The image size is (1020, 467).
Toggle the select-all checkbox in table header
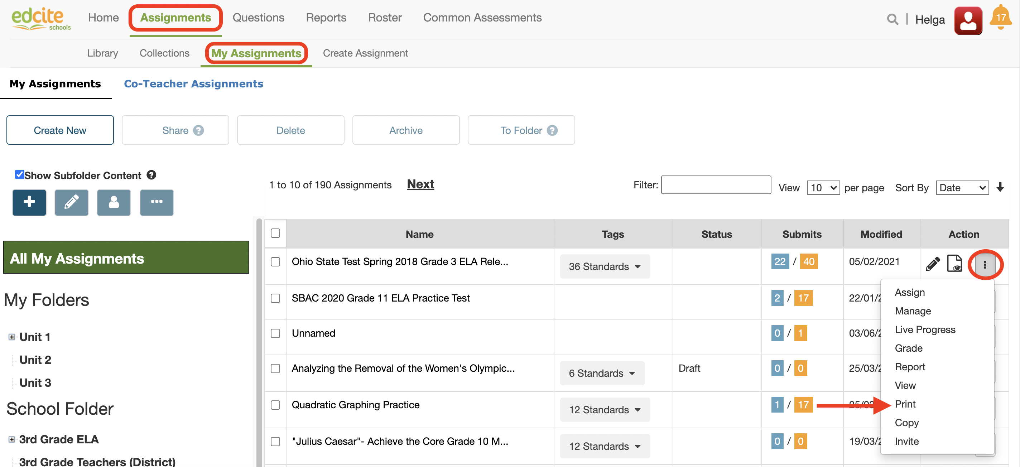275,233
